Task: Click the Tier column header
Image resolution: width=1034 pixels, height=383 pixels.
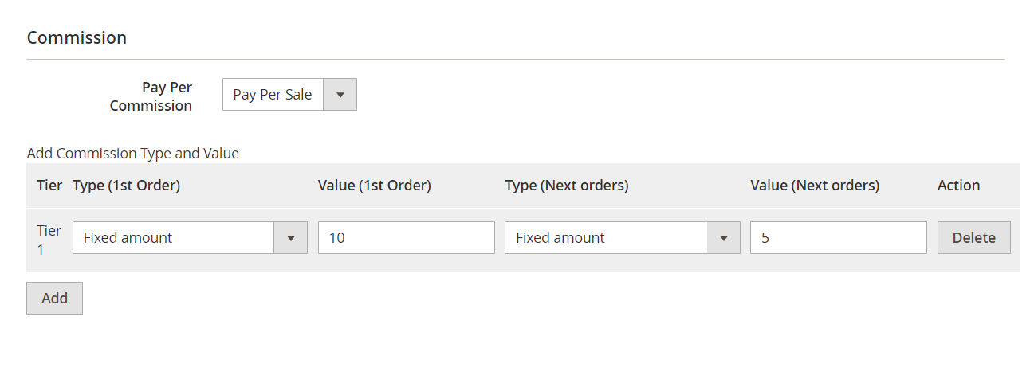Action: coord(49,185)
